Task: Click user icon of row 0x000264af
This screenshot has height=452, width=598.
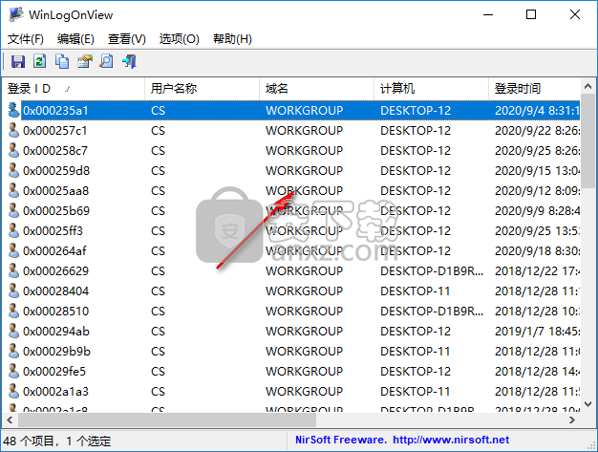Action: point(13,250)
